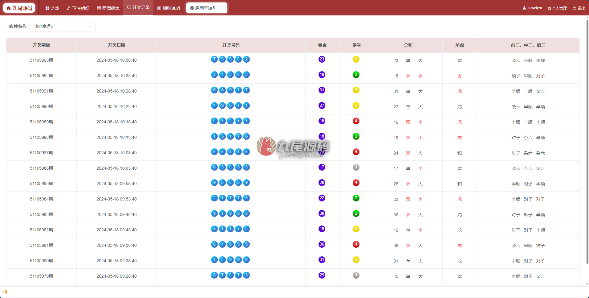Click the 开奖期数 column header

point(41,45)
